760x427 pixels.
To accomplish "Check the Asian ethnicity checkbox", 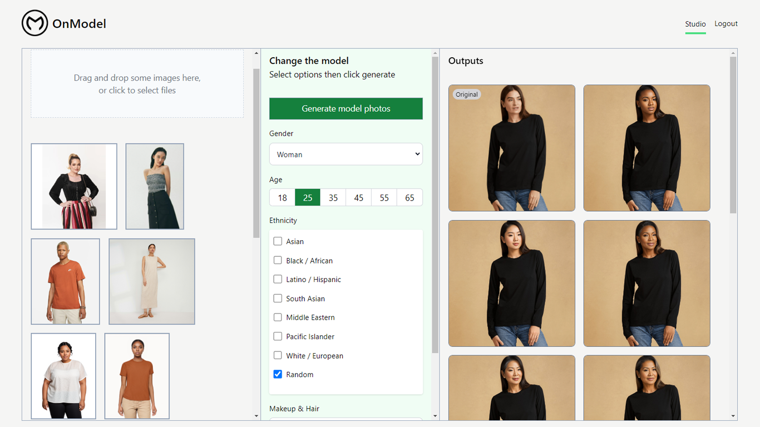I will click(x=278, y=241).
